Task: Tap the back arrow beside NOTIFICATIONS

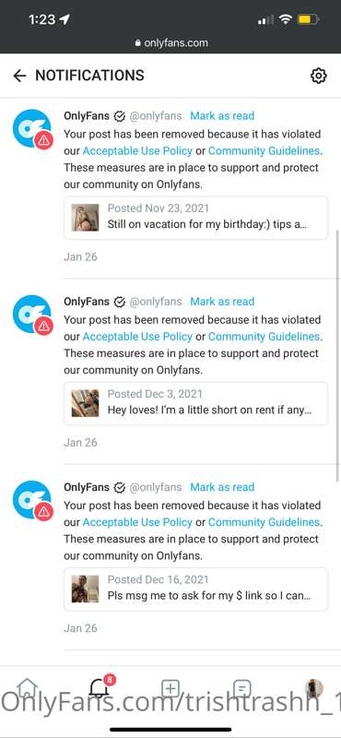Action: pos(19,76)
